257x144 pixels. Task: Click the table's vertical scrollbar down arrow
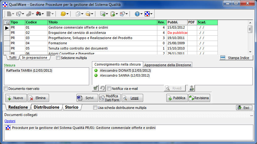[x=250, y=52]
